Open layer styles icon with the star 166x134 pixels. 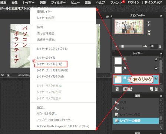click(130, 89)
